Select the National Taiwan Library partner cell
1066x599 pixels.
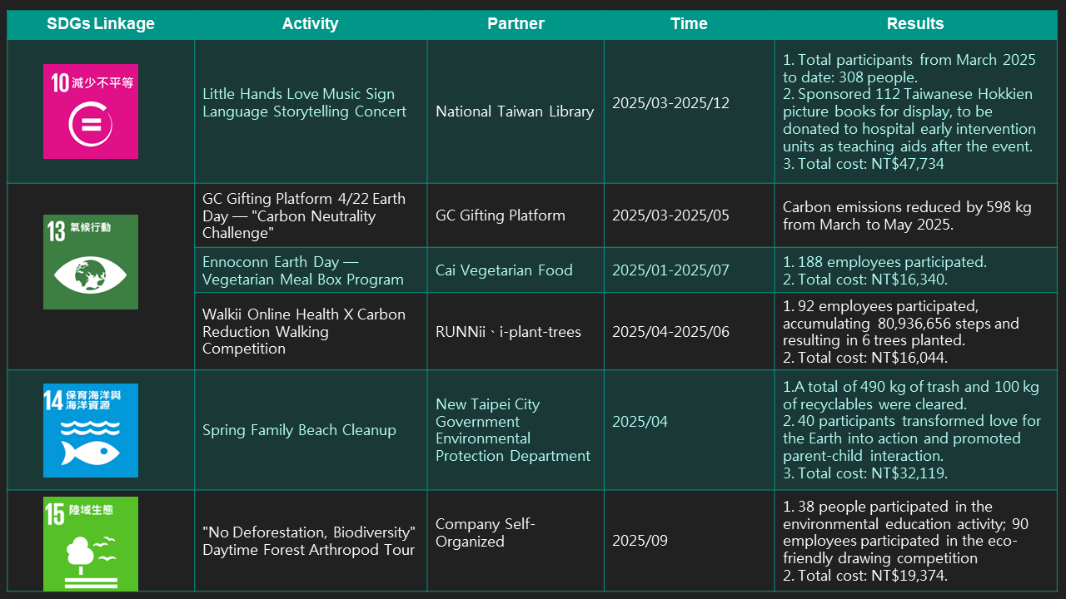click(x=515, y=111)
